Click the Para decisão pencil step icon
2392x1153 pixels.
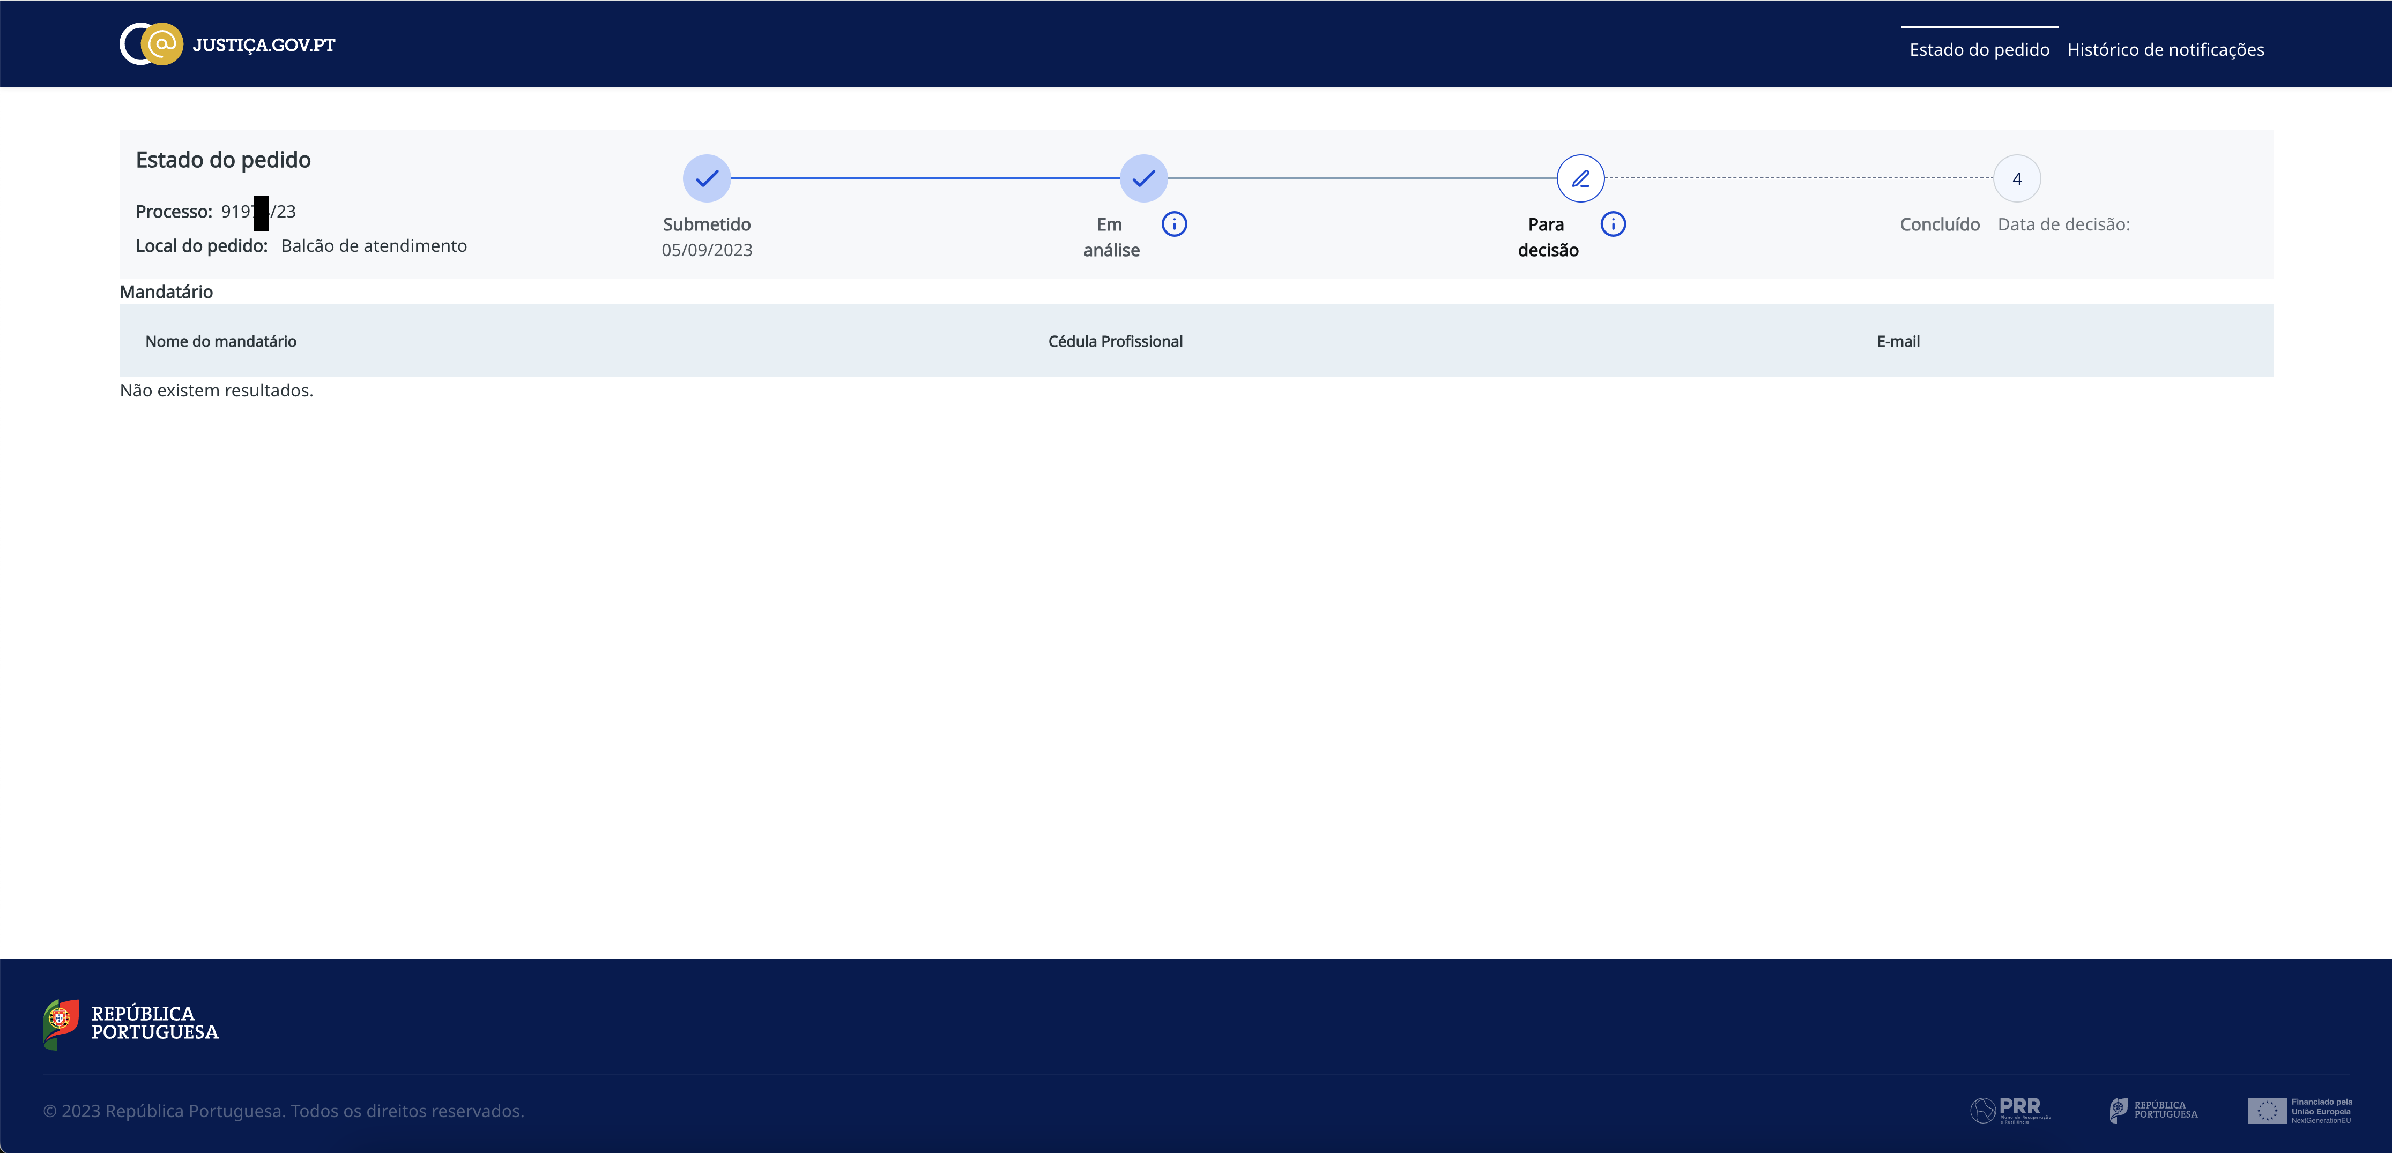coord(1580,178)
